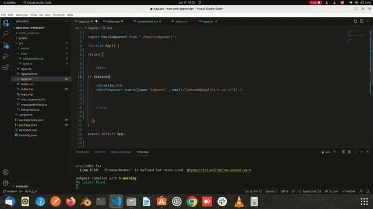Screen dimensions: 373x209
Task: Launch Firefox from the dock
Action: pos(71,201)
